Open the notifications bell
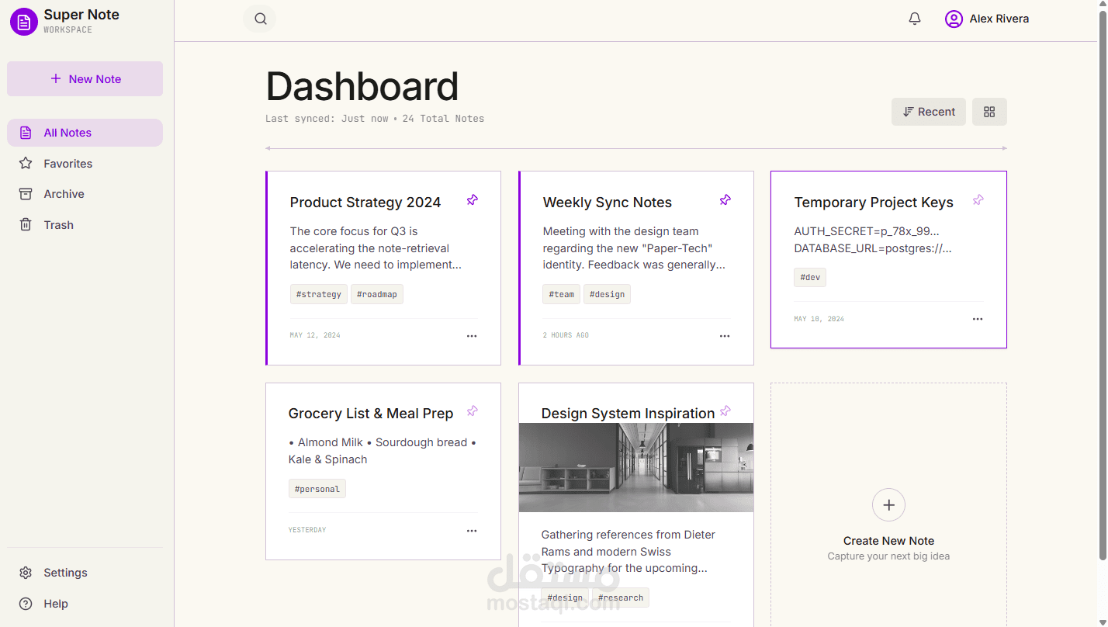1108x627 pixels. tap(915, 19)
